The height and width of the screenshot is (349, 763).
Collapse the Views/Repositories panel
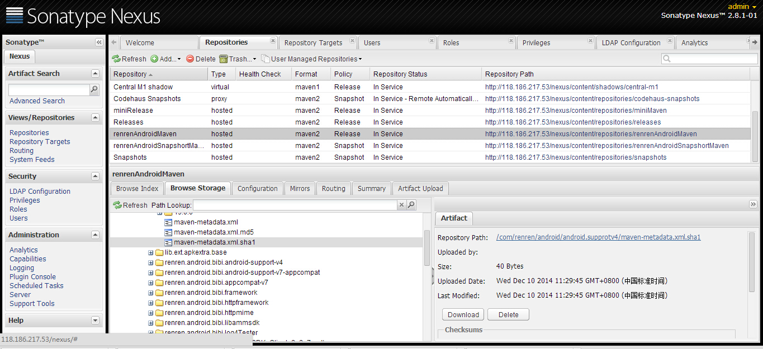click(95, 118)
